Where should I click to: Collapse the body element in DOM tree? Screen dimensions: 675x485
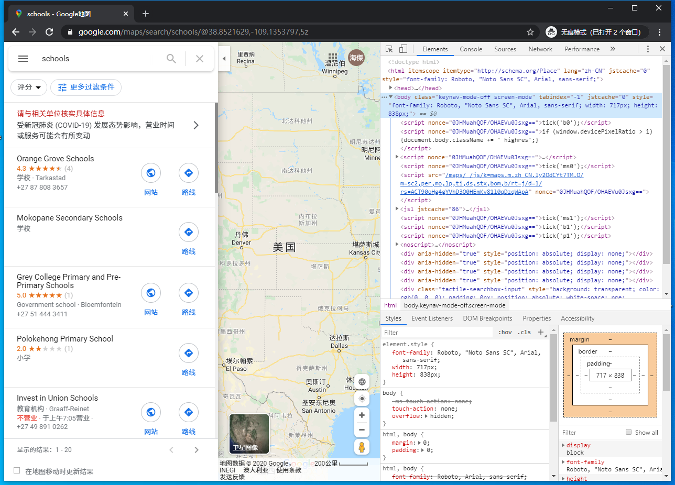391,97
